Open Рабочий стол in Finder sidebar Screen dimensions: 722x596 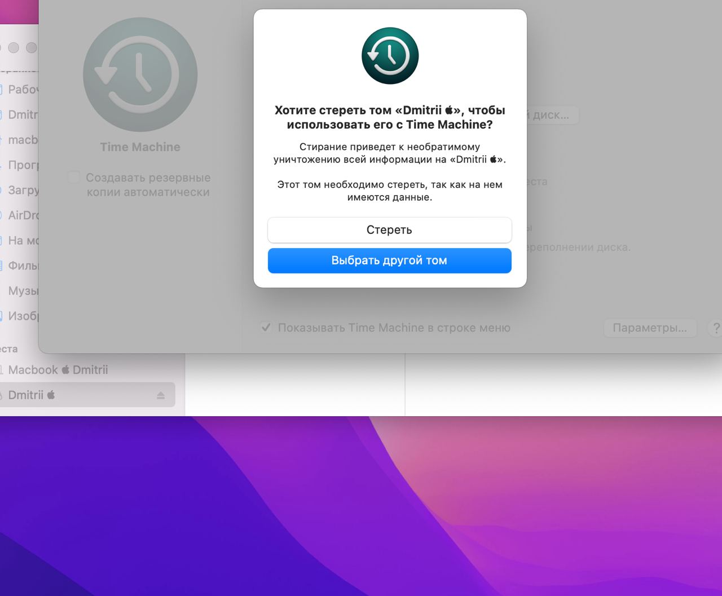click(20, 89)
